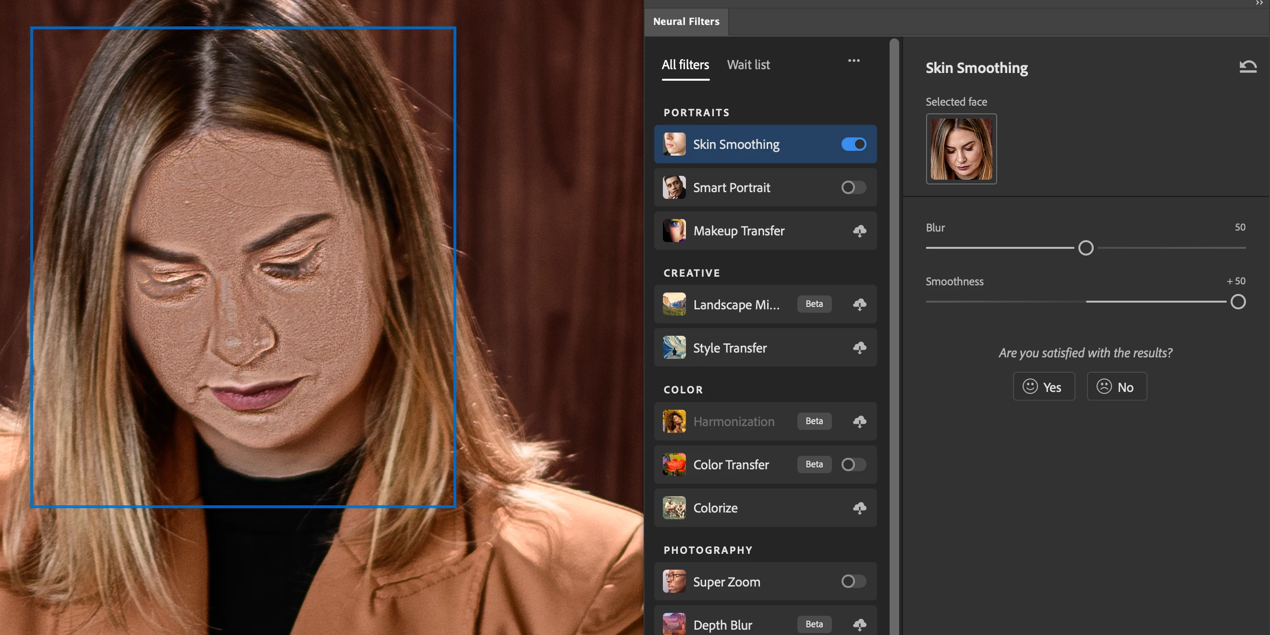Switch on the Super Zoom toggle

(x=854, y=581)
